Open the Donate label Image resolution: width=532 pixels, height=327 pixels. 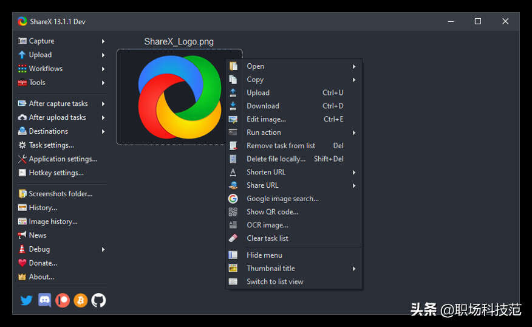(x=43, y=263)
